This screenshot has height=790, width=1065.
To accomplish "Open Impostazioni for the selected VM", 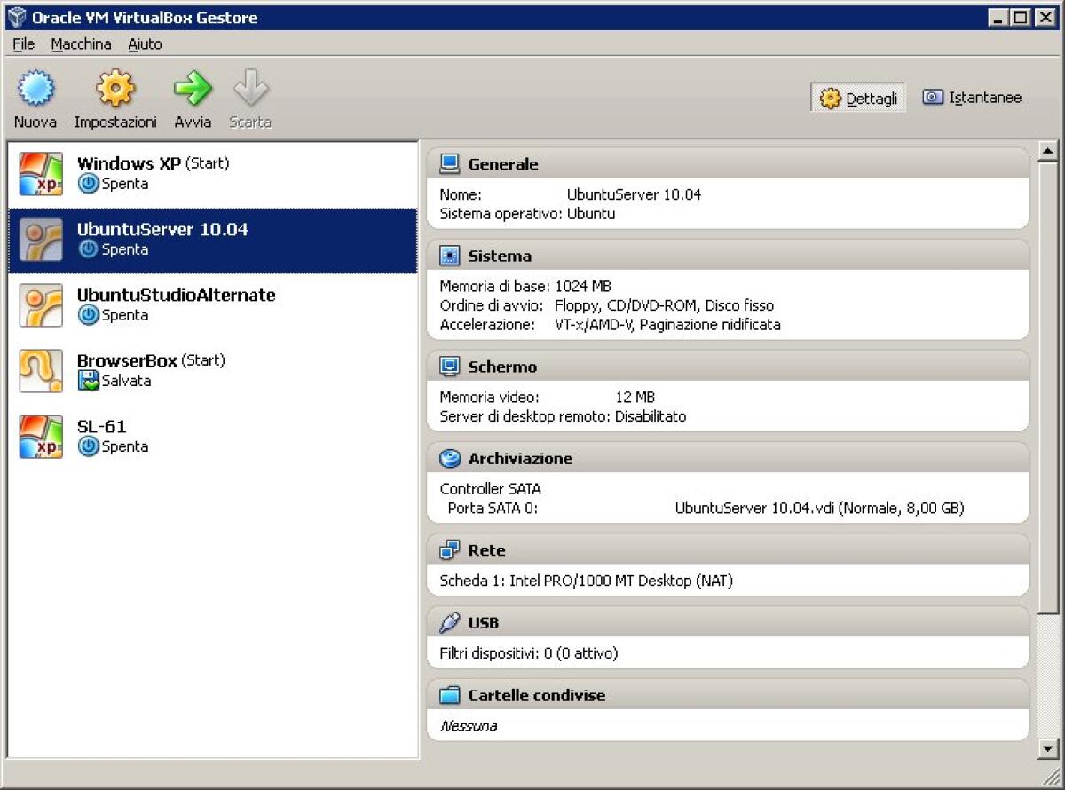I will click(x=114, y=89).
